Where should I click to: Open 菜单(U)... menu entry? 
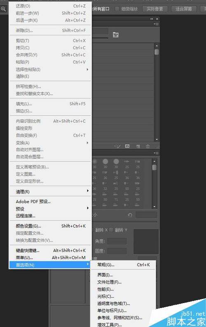[x=50, y=258]
